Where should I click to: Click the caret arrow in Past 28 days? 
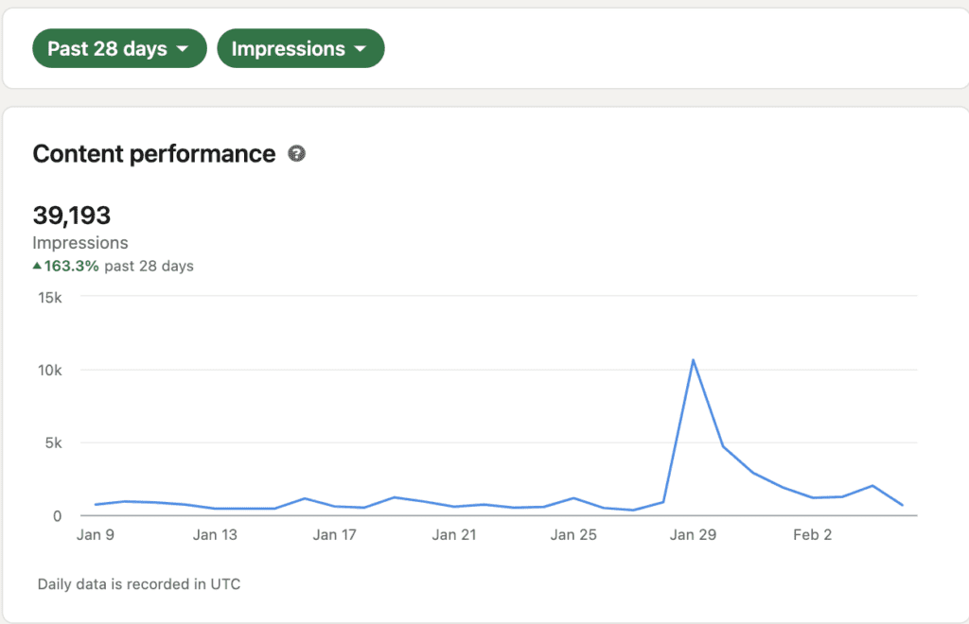pos(183,49)
